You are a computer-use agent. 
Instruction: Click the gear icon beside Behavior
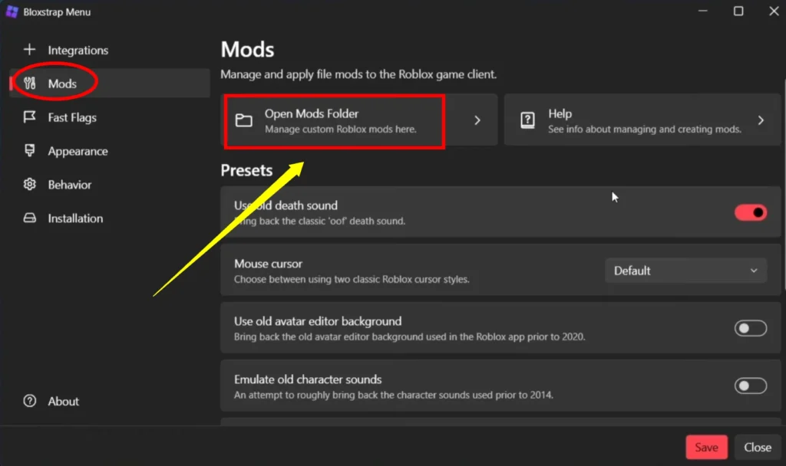[30, 184]
